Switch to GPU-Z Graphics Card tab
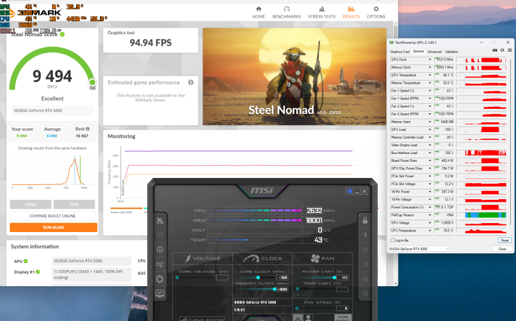Image resolution: width=516 pixels, height=321 pixels. coord(399,52)
